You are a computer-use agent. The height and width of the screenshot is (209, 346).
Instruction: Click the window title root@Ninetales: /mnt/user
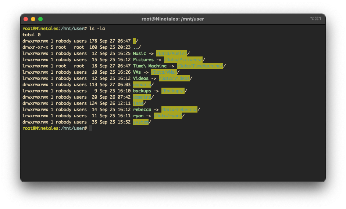[172, 19]
